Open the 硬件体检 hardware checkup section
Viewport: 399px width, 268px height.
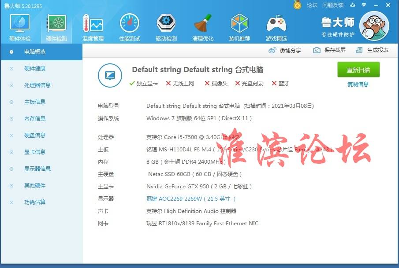(x=20, y=27)
